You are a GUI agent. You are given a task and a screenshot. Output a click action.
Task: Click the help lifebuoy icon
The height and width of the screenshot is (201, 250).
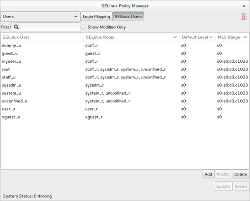[x=243, y=17]
